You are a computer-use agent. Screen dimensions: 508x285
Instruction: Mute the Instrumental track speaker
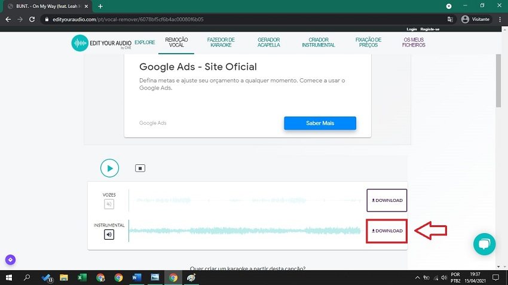(x=109, y=234)
